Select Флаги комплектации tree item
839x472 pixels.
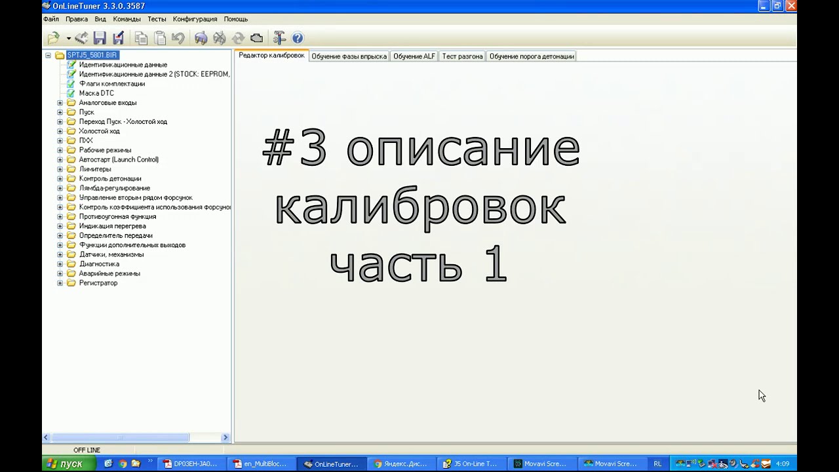tap(112, 84)
